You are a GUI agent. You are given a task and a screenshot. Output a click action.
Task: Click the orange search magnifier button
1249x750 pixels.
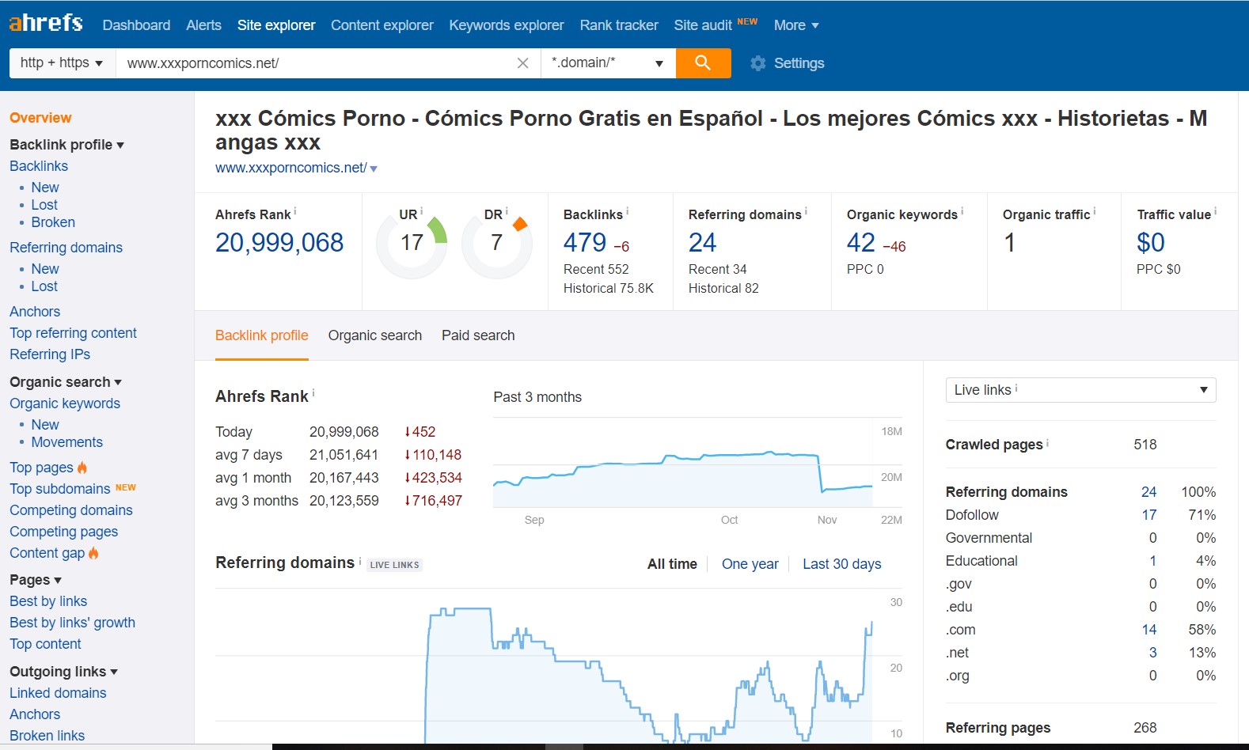click(x=703, y=62)
